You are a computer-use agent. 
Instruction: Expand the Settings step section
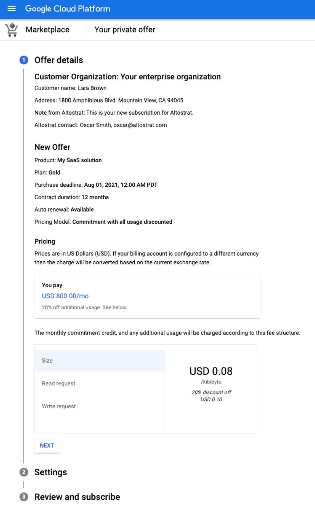pos(51,472)
